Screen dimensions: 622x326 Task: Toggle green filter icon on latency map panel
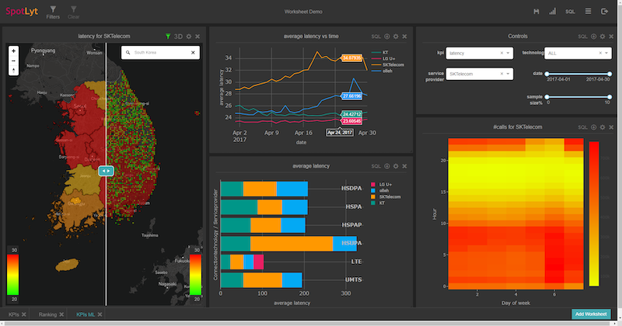coord(168,36)
